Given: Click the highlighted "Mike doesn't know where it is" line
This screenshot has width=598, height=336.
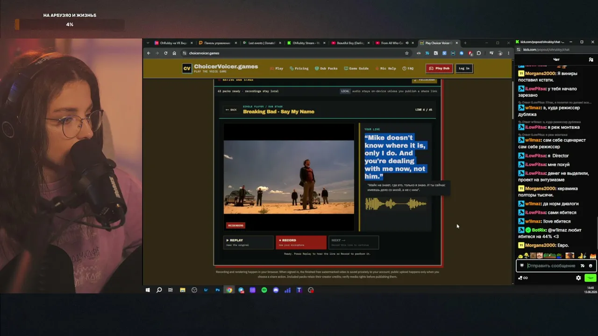Looking at the screenshot, I should 395,157.
